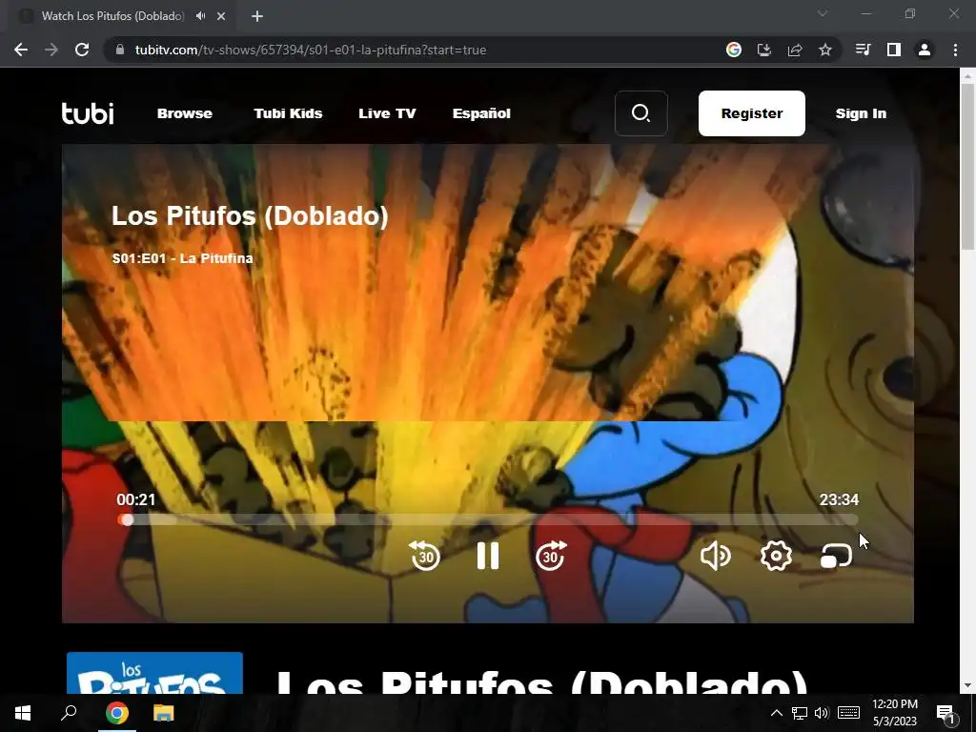Mute the player volume
The width and height of the screenshot is (976, 732).
(x=715, y=556)
